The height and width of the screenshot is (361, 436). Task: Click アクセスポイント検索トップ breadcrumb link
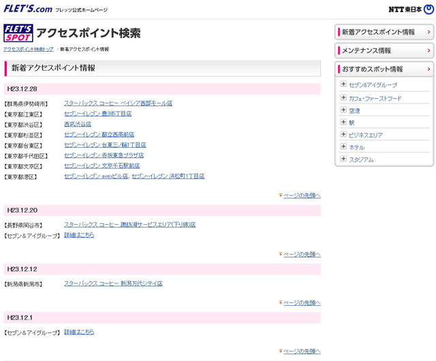pos(29,49)
